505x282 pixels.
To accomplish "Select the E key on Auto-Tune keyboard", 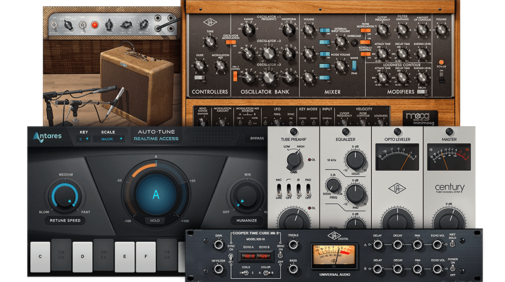I will [x=124, y=257].
